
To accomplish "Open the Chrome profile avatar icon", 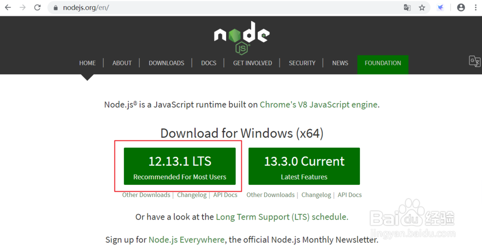I will click(x=461, y=8).
